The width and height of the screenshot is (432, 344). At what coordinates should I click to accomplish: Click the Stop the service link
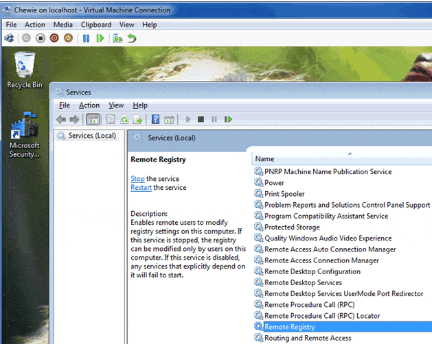(137, 179)
